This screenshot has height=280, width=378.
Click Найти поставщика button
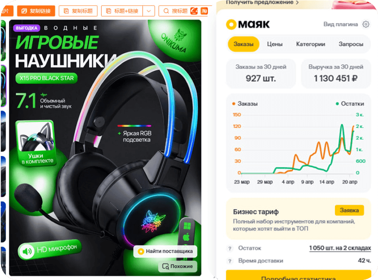pos(165,251)
